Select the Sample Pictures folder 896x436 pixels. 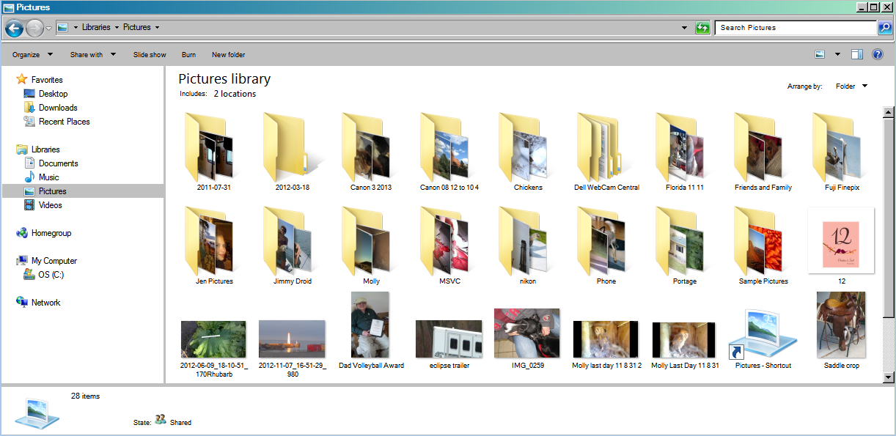(758, 241)
